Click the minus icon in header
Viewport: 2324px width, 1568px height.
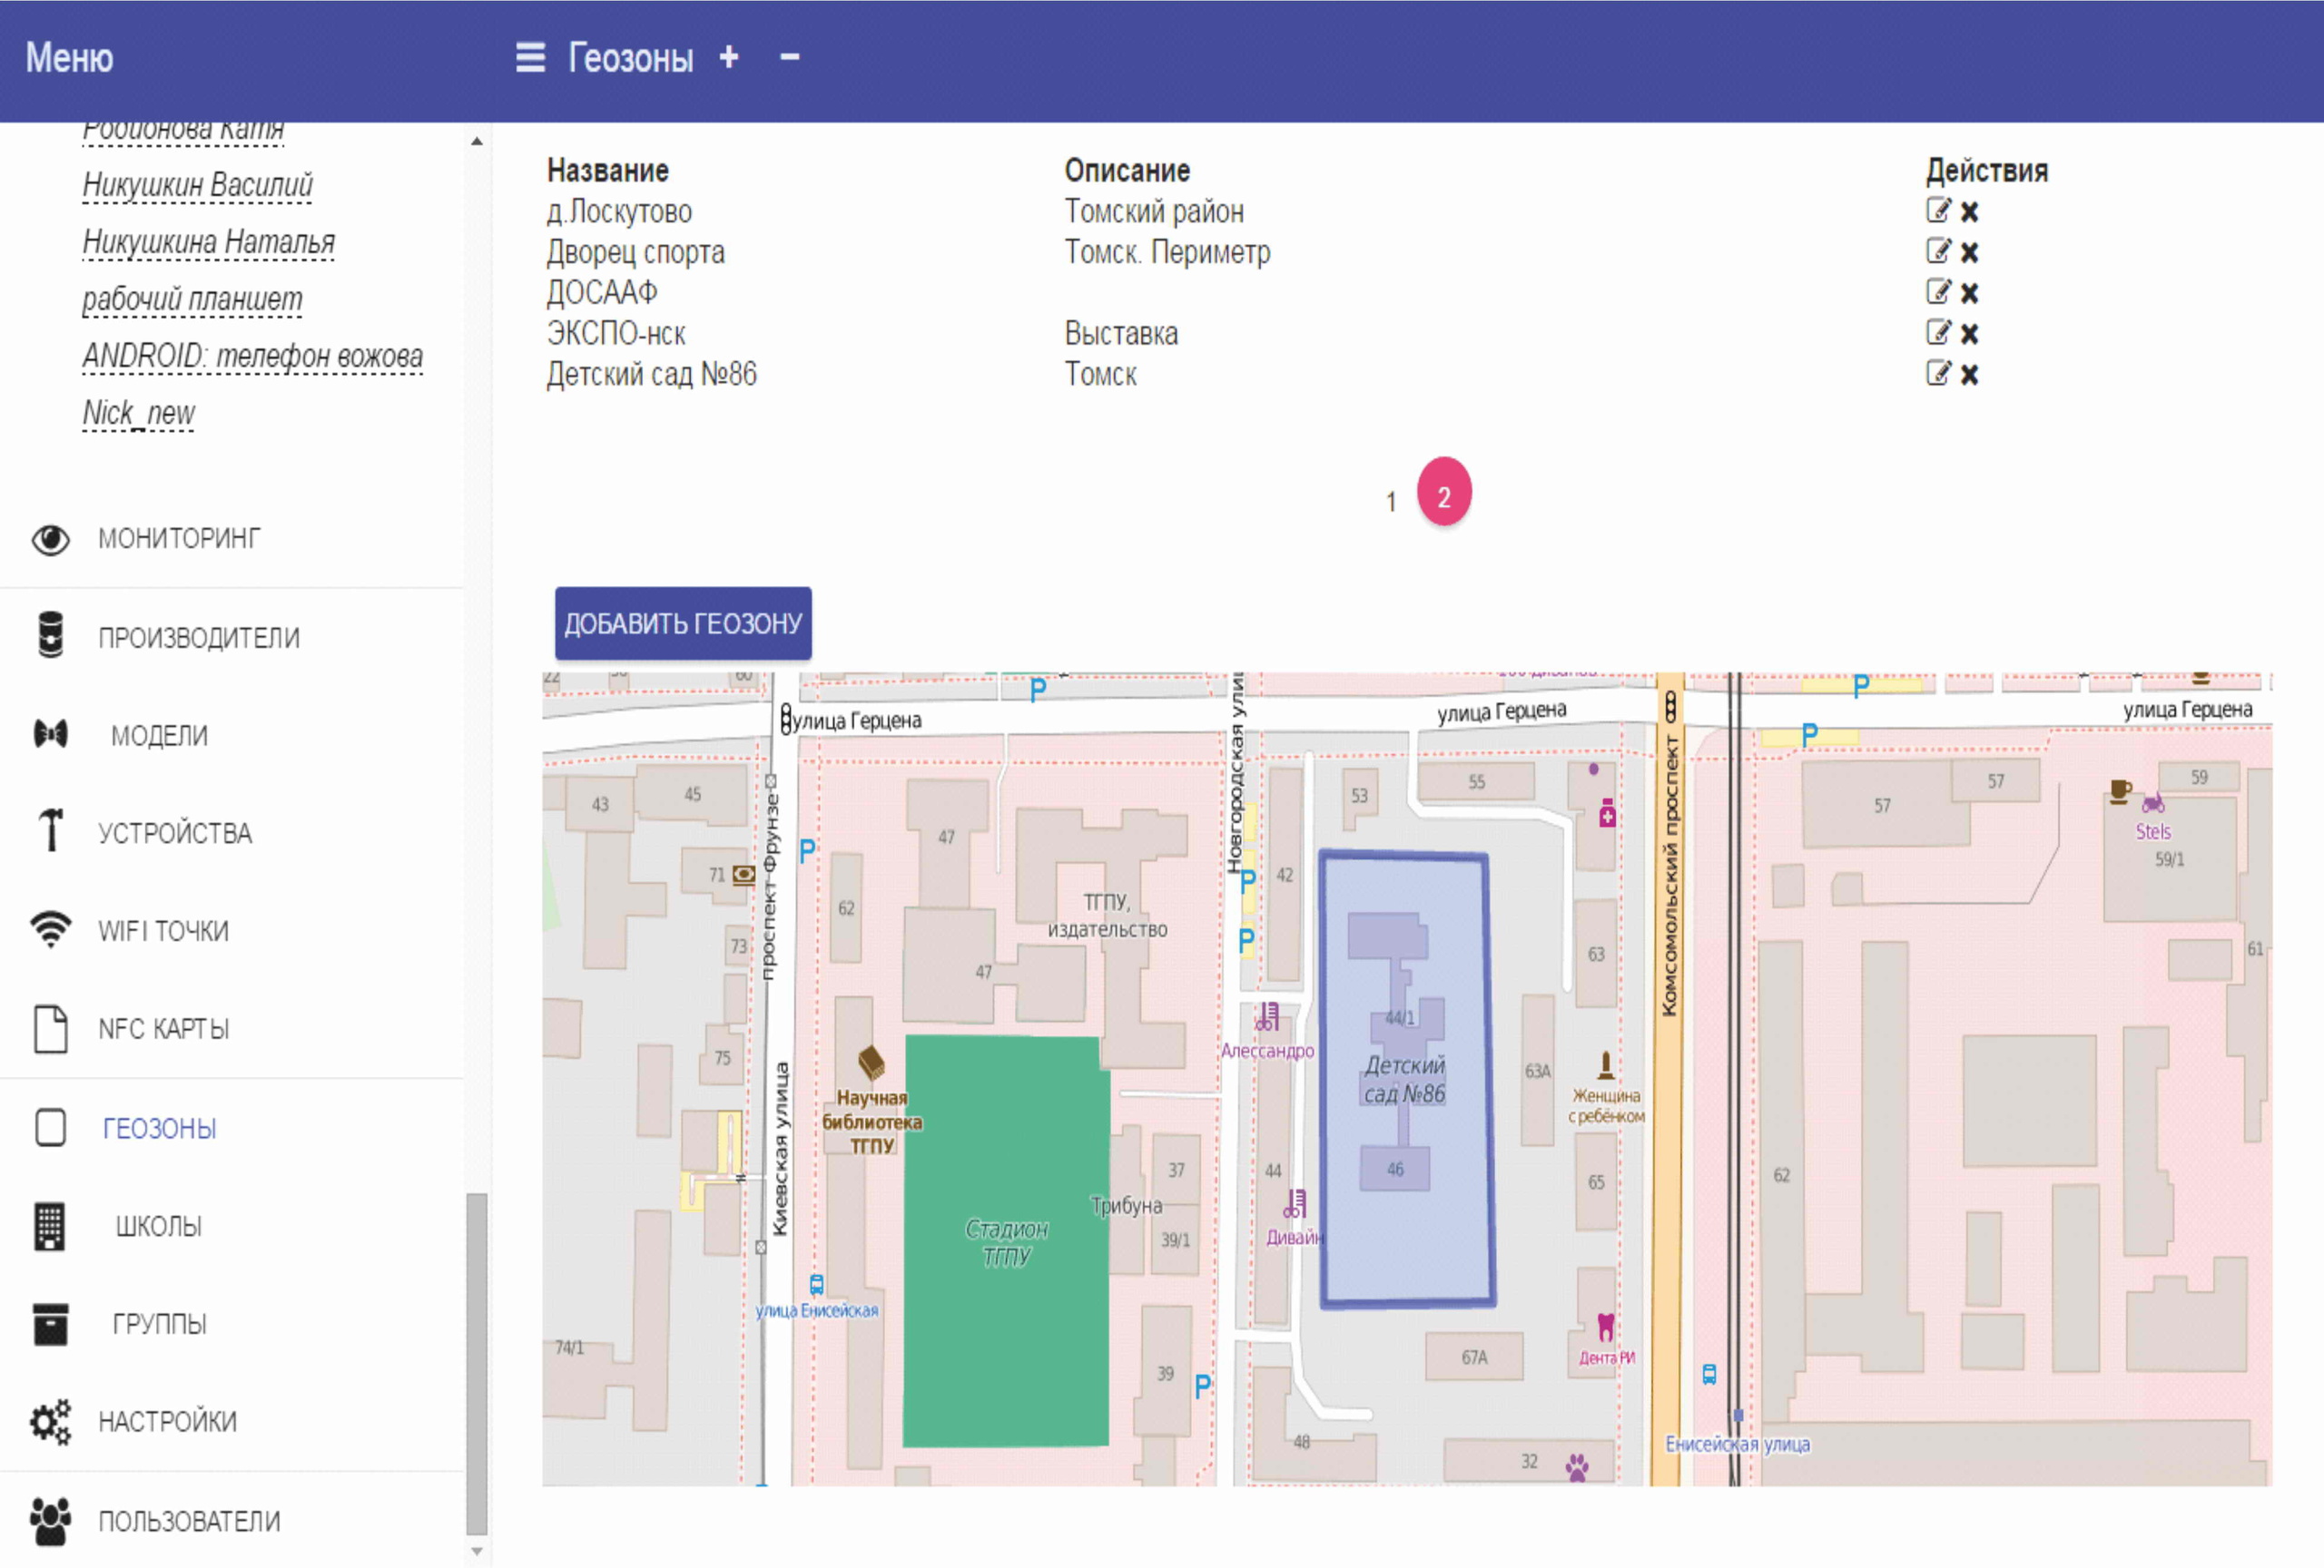[x=790, y=57]
